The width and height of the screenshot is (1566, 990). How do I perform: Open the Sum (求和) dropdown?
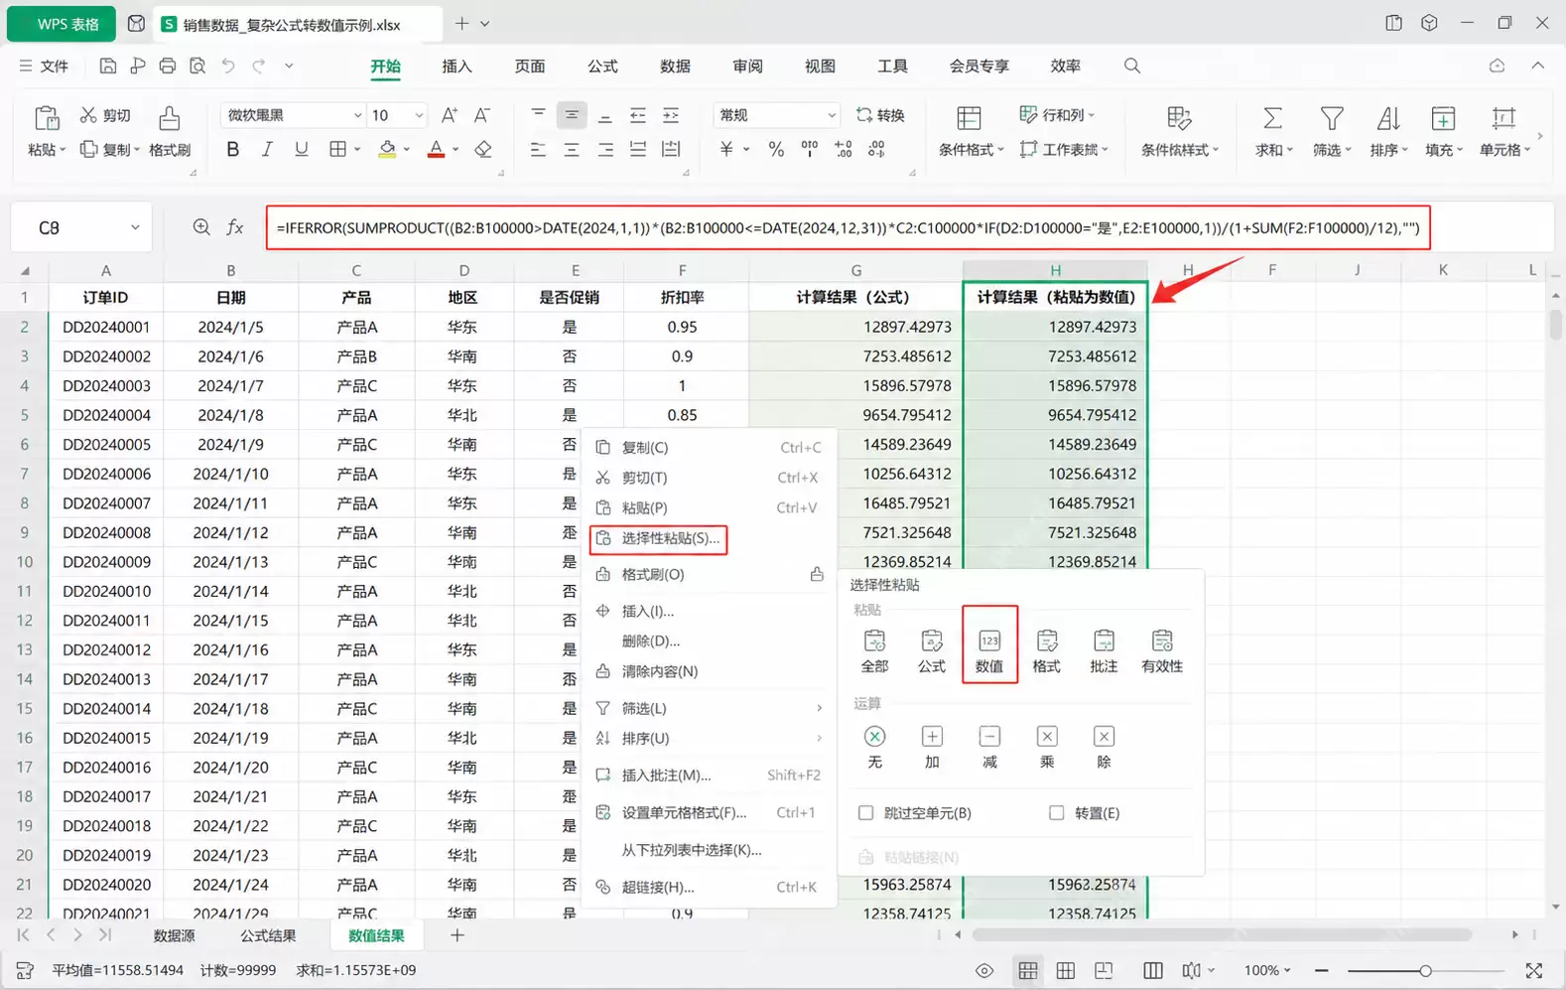coord(1274,149)
